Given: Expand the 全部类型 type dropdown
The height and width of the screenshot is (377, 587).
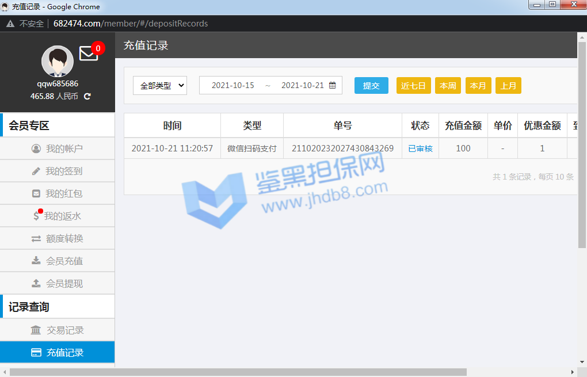Looking at the screenshot, I should (x=160, y=85).
